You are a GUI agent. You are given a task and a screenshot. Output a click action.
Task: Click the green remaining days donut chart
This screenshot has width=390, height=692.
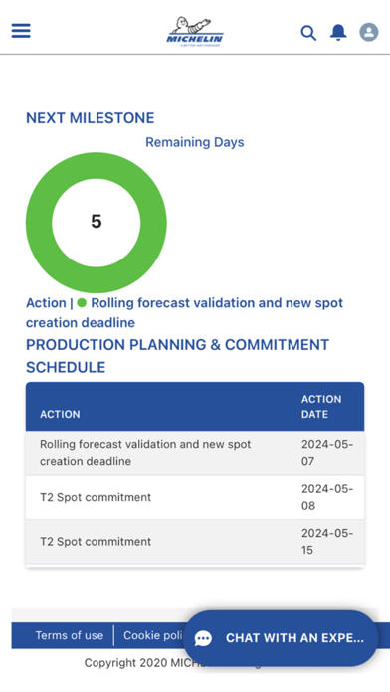(x=97, y=223)
